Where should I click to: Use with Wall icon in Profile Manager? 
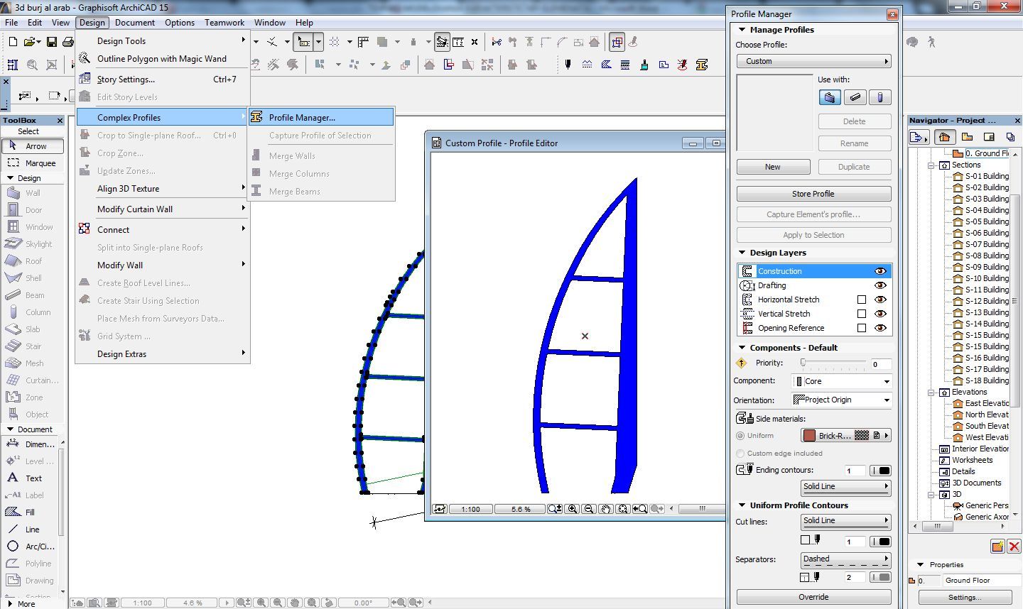[x=830, y=97]
